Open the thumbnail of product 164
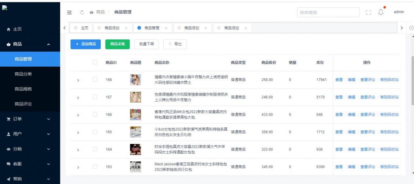Image resolution: width=414 pixels, height=184 pixels. tap(135, 149)
